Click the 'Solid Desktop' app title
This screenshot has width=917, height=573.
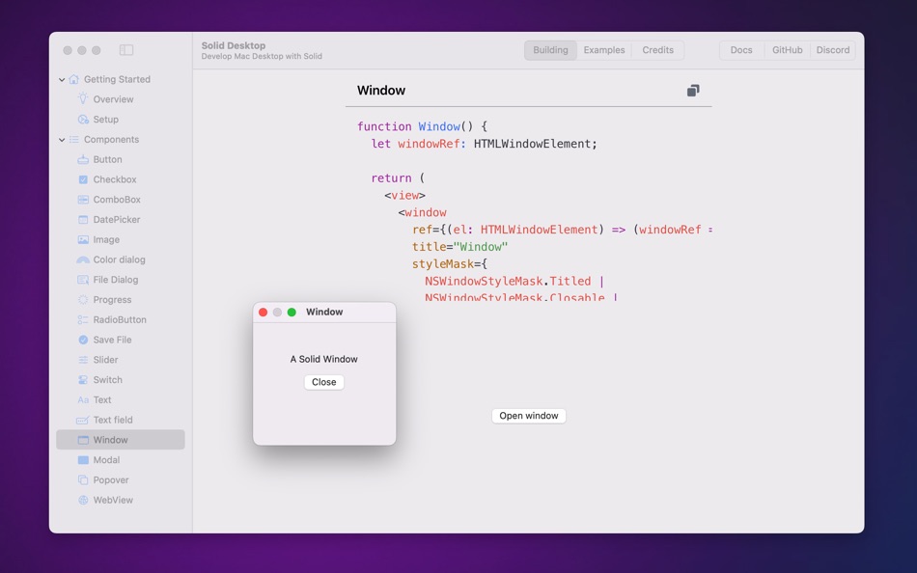(x=234, y=45)
